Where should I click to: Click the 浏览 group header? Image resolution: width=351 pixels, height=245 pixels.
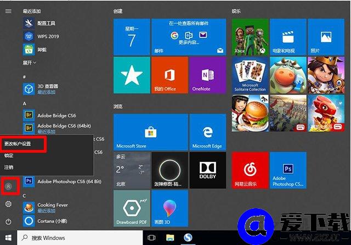coord(118,106)
